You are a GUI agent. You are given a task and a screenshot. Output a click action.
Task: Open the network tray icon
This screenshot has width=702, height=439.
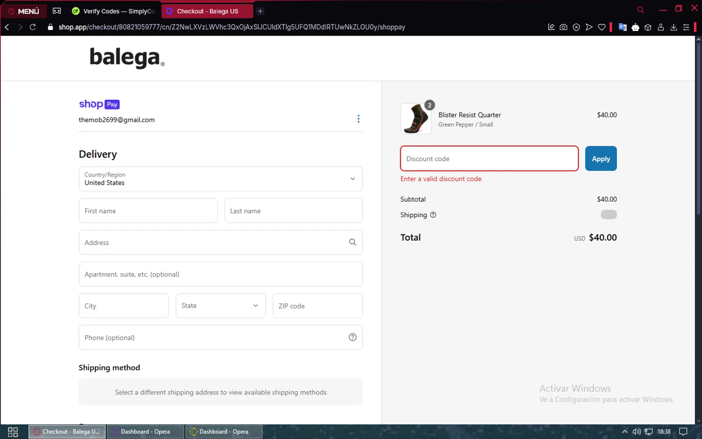coord(649,432)
